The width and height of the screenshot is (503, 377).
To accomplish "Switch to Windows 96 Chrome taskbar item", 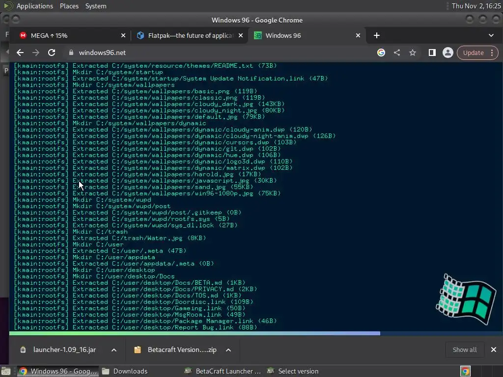I will click(58, 371).
